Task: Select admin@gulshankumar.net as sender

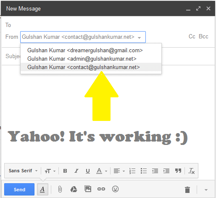Action: 91,59
